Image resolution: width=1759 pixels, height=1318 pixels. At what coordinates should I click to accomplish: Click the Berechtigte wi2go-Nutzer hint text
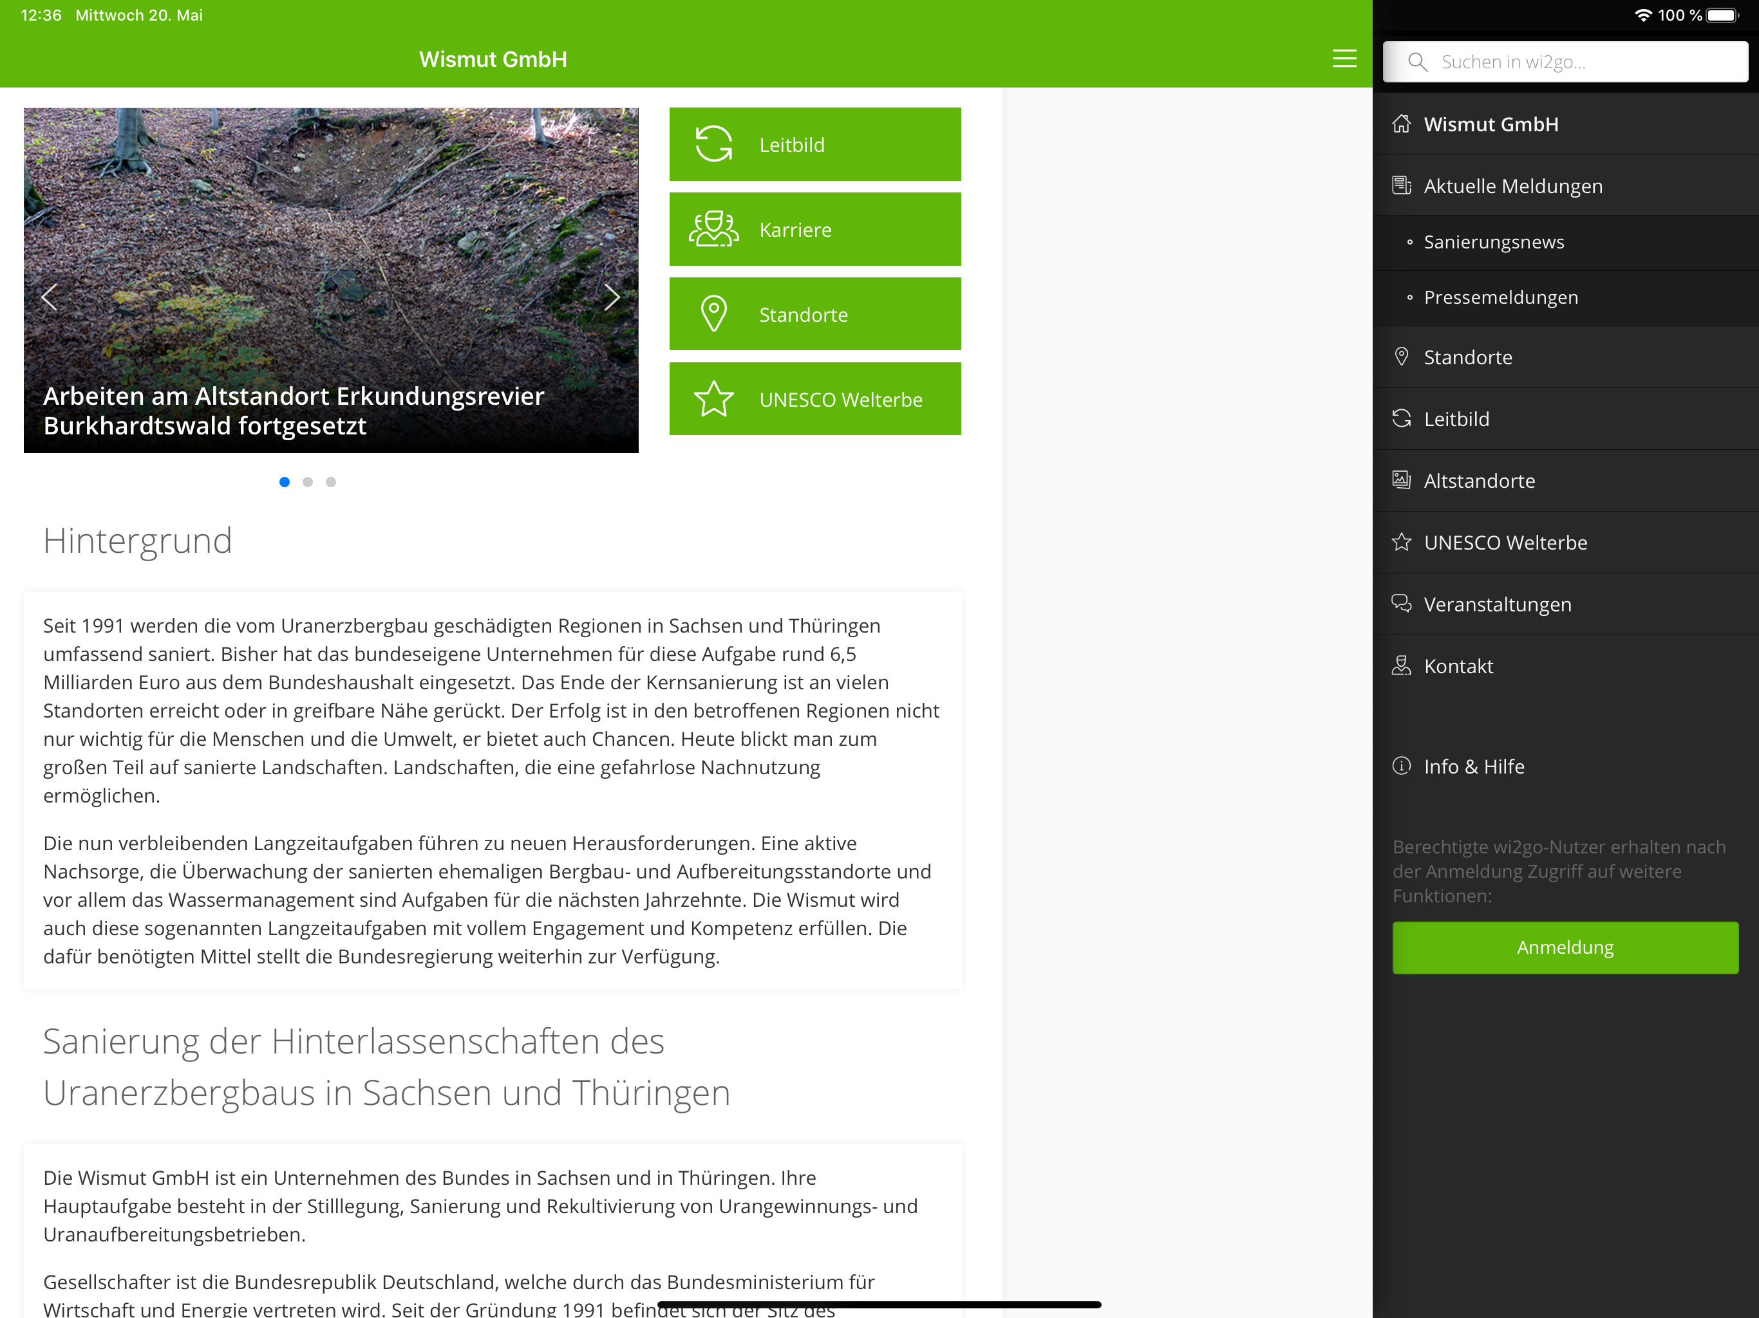pos(1559,871)
